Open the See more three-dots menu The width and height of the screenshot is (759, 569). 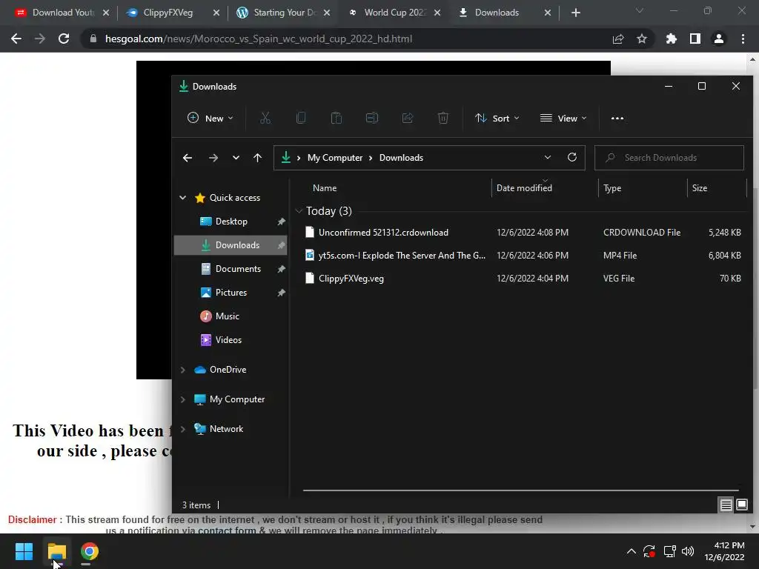617,118
